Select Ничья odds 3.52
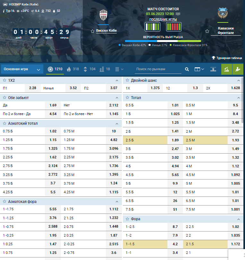This screenshot has width=245, height=260. pyautogui.click(x=73, y=88)
